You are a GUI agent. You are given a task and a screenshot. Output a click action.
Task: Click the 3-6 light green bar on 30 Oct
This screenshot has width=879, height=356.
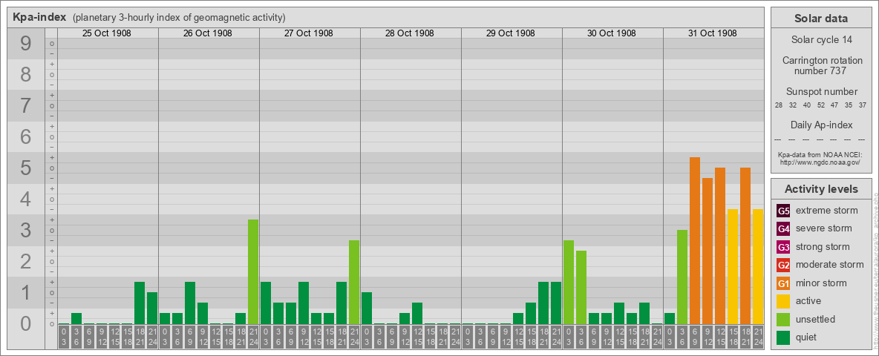coord(581,287)
